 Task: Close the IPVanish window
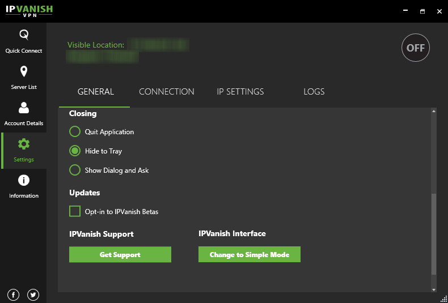tap(439, 11)
